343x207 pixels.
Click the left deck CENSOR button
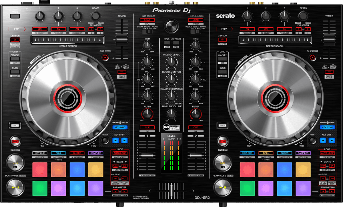click(x=15, y=39)
